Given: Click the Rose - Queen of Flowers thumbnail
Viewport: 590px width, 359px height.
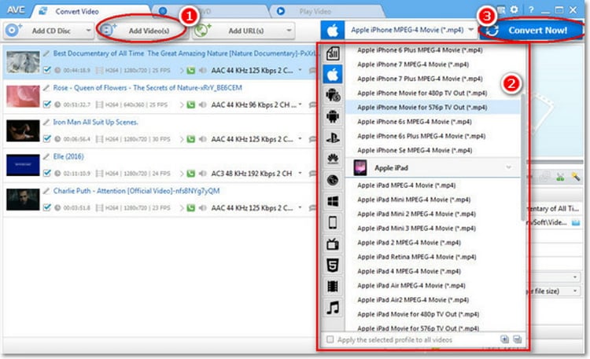Looking at the screenshot, I should pyautogui.click(x=23, y=97).
